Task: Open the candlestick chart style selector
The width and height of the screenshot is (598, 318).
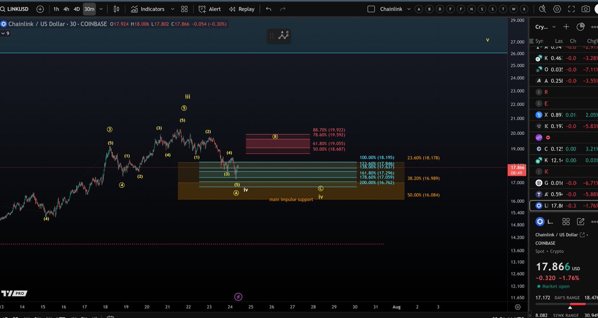Action: click(x=117, y=9)
